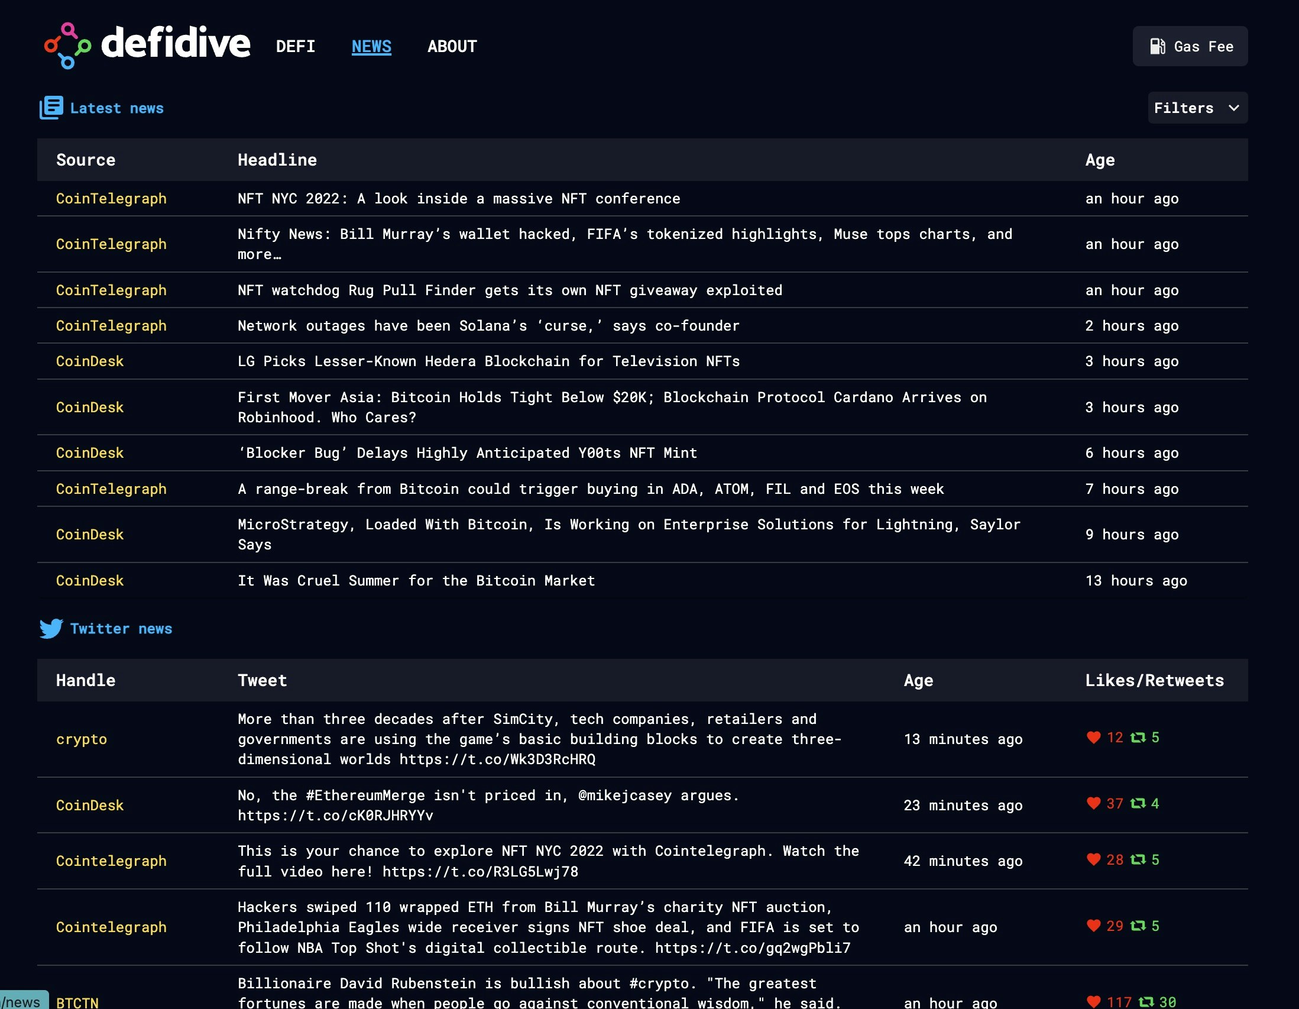Open the NEWS menu

point(371,46)
